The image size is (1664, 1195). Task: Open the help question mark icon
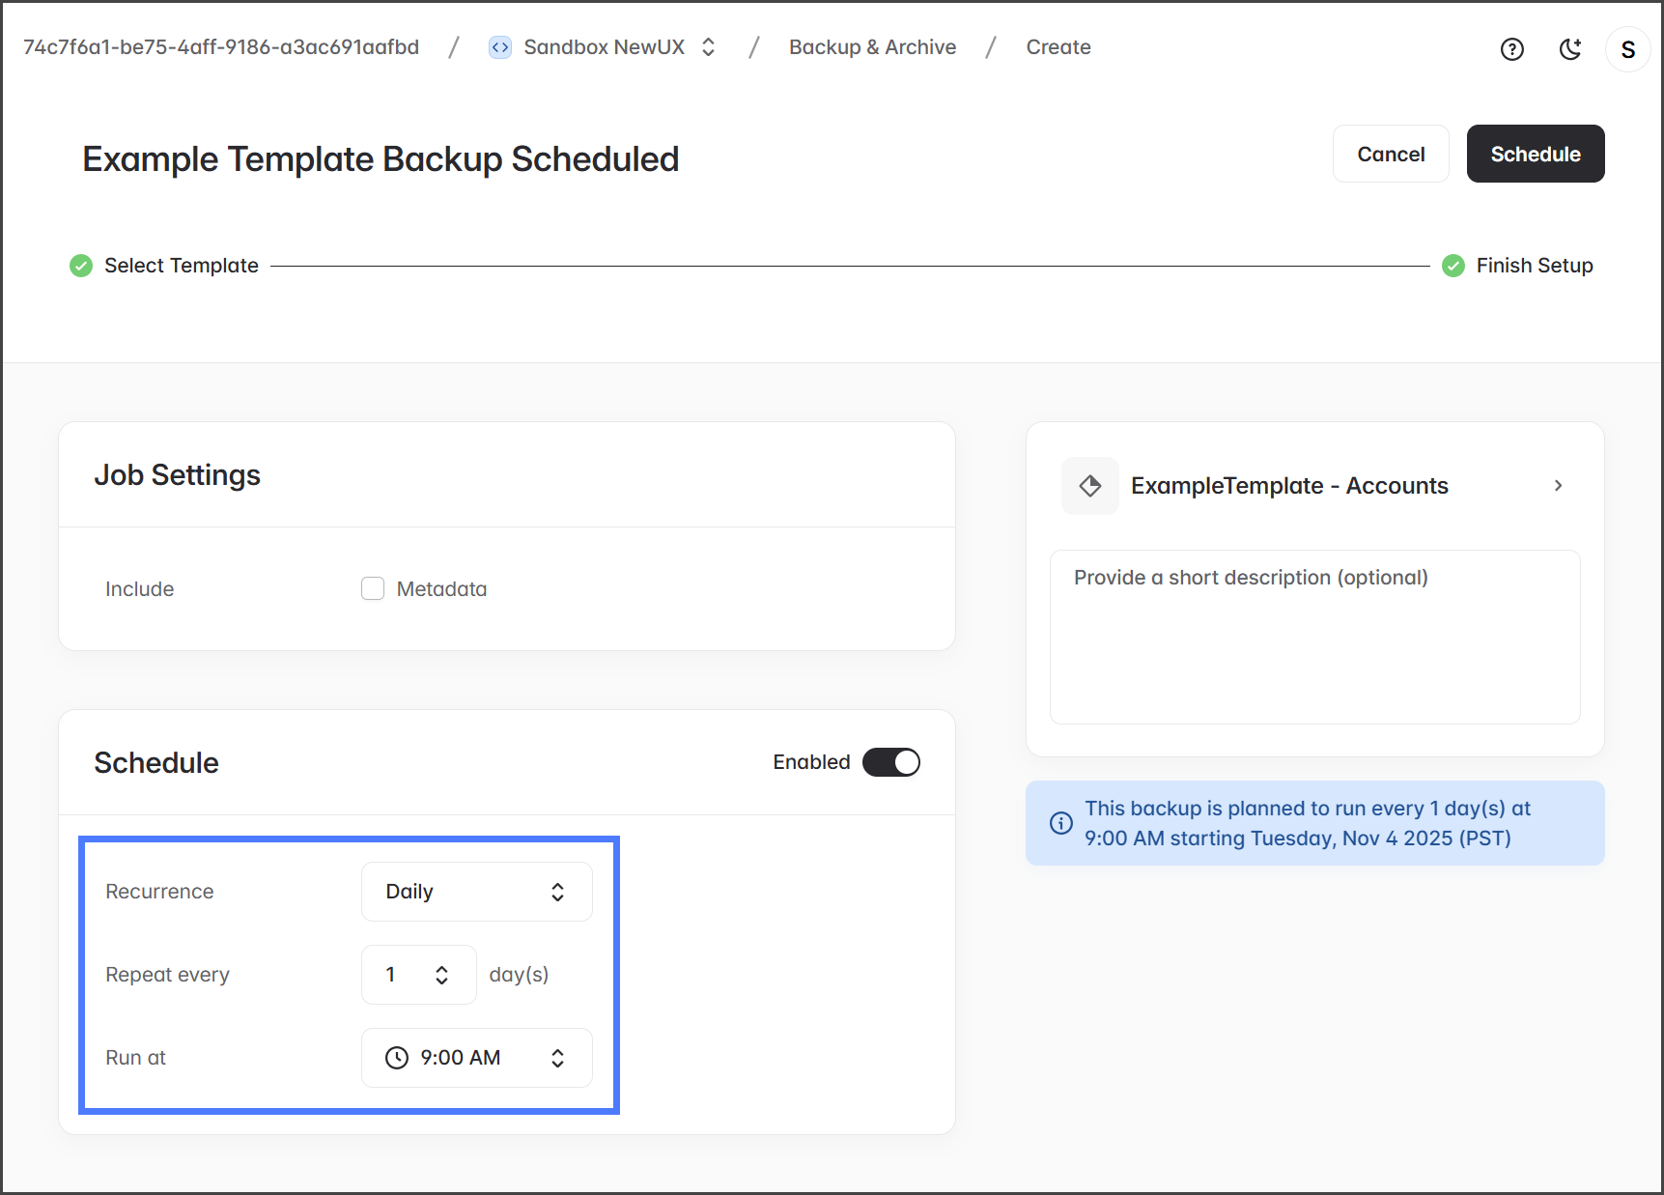tap(1511, 49)
